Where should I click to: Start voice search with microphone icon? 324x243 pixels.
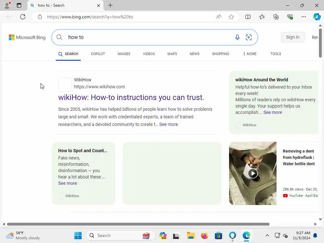coord(237,37)
